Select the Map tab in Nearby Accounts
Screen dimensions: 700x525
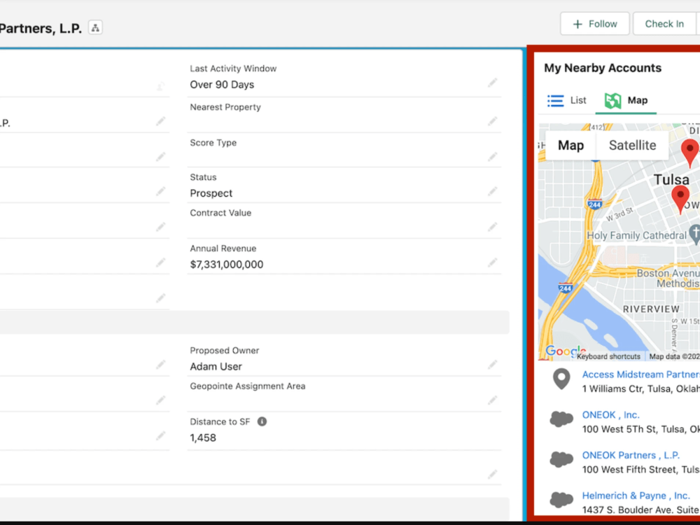point(626,100)
